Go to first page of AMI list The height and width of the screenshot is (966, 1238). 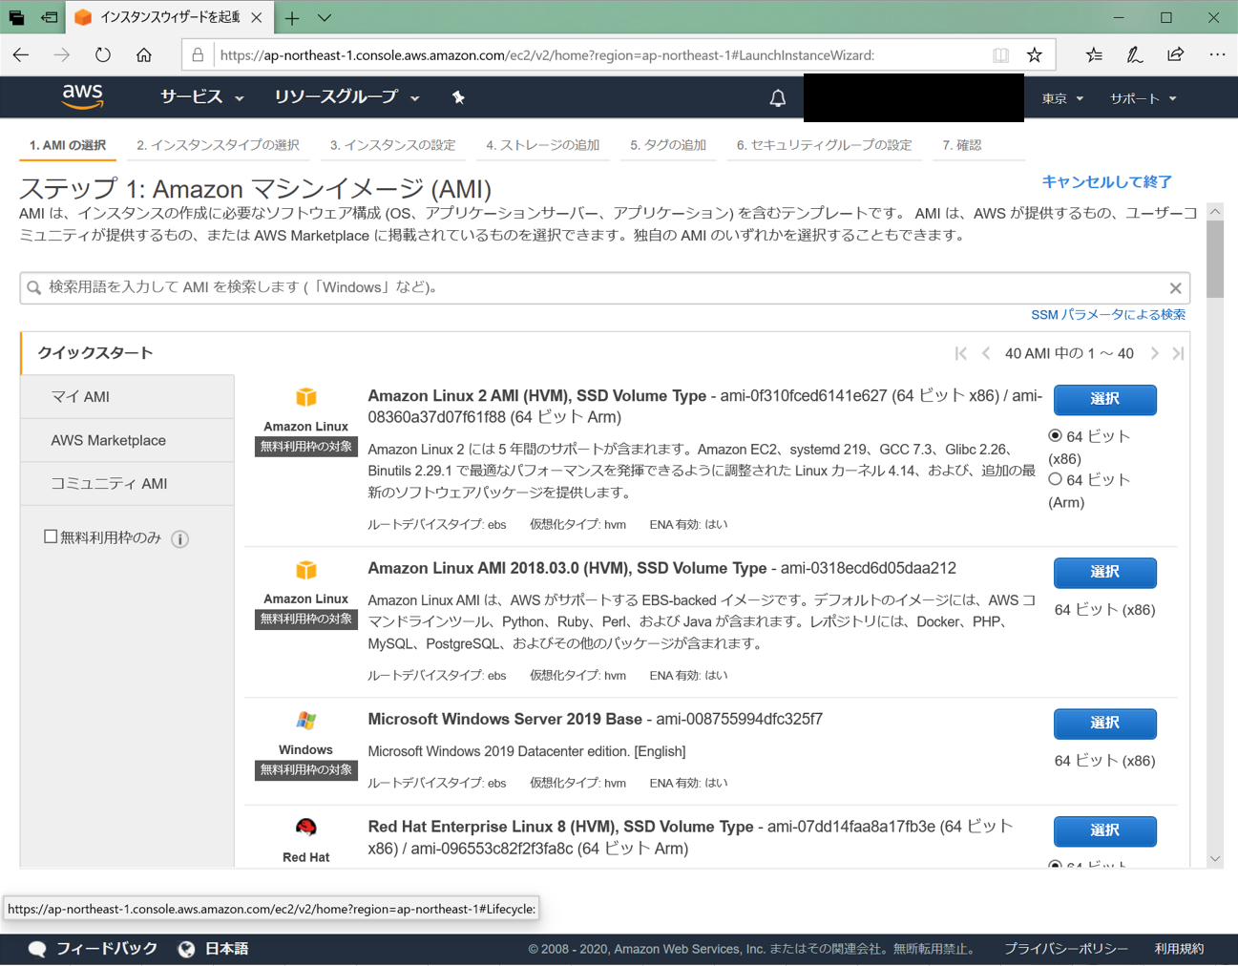click(x=961, y=353)
